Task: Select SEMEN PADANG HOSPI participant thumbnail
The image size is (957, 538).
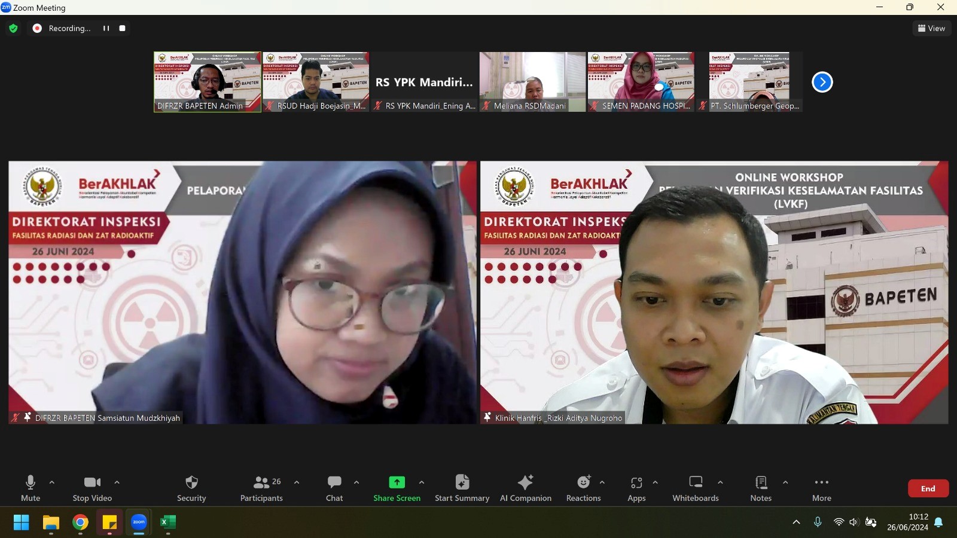Action: click(x=641, y=82)
